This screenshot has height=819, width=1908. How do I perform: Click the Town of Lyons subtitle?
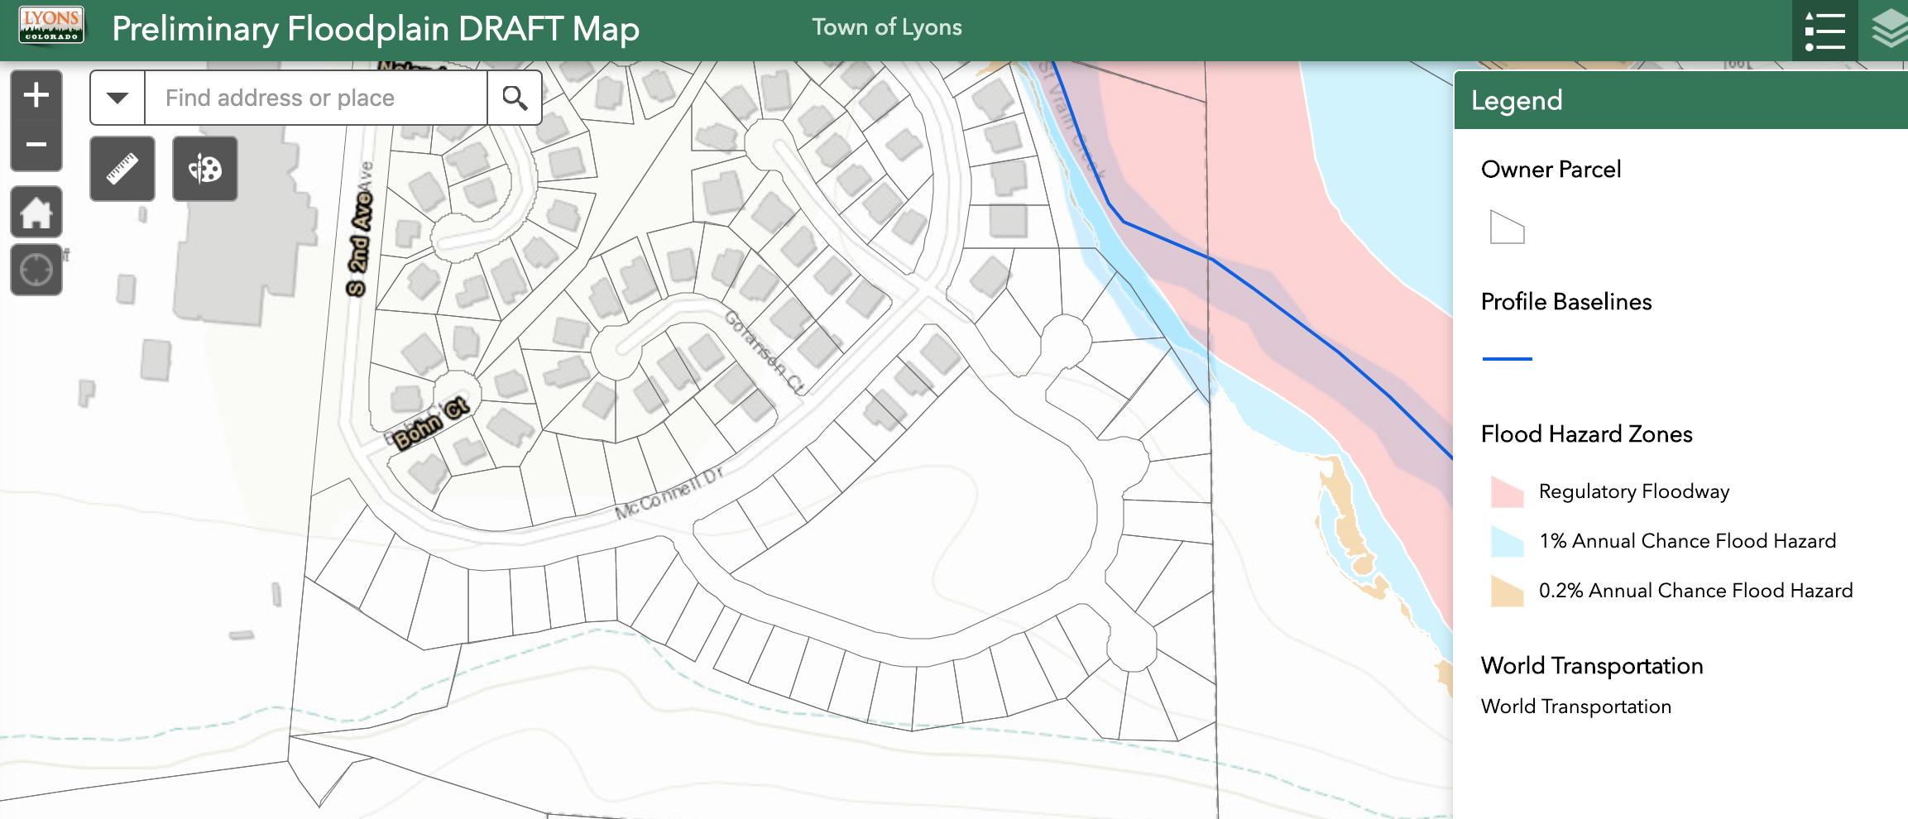coord(886,27)
